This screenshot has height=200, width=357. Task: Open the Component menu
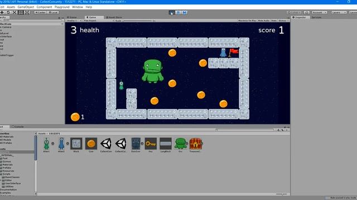point(44,7)
